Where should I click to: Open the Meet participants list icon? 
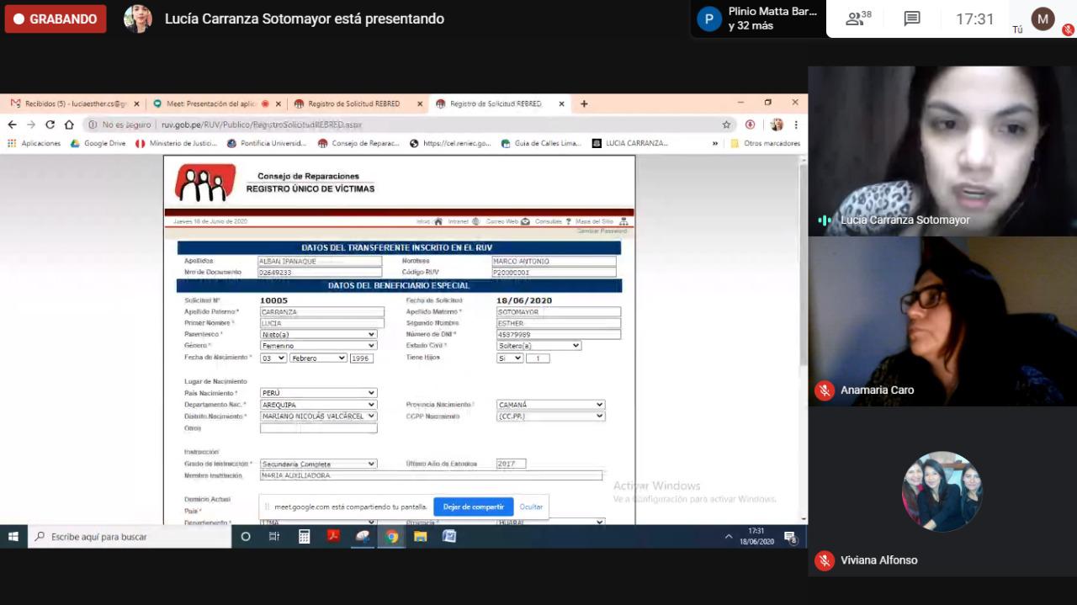858,19
